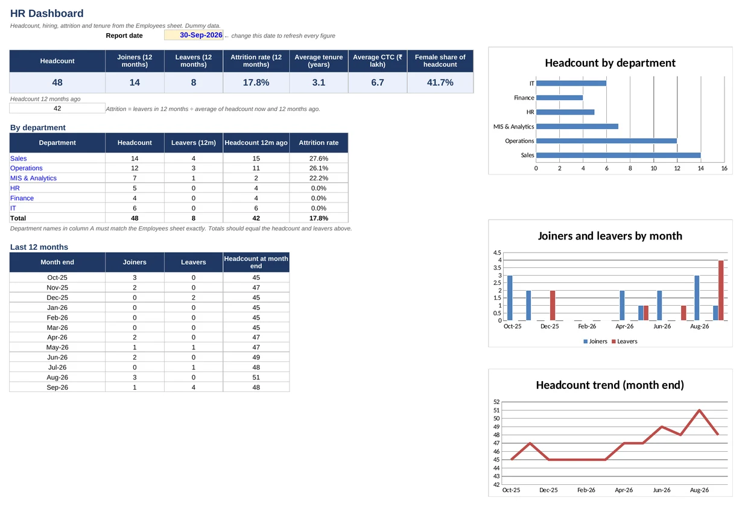Click the Last 12 months section heading
Viewport: 742px width, 506px height.
point(39,247)
